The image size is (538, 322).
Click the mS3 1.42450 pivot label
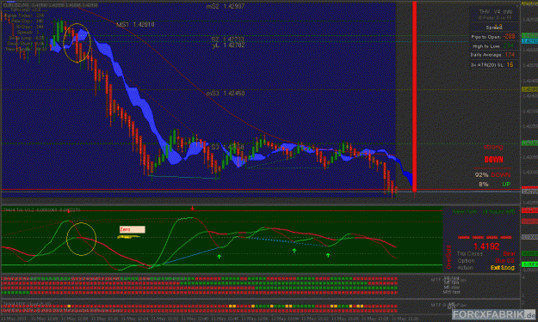(226, 94)
